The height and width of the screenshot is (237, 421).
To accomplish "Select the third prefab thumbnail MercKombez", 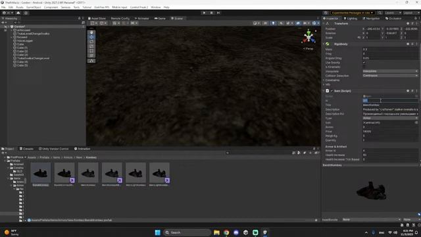I will pyautogui.click(x=88, y=172).
